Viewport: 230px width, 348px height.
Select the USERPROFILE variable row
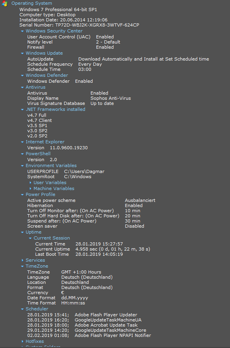tap(66, 171)
